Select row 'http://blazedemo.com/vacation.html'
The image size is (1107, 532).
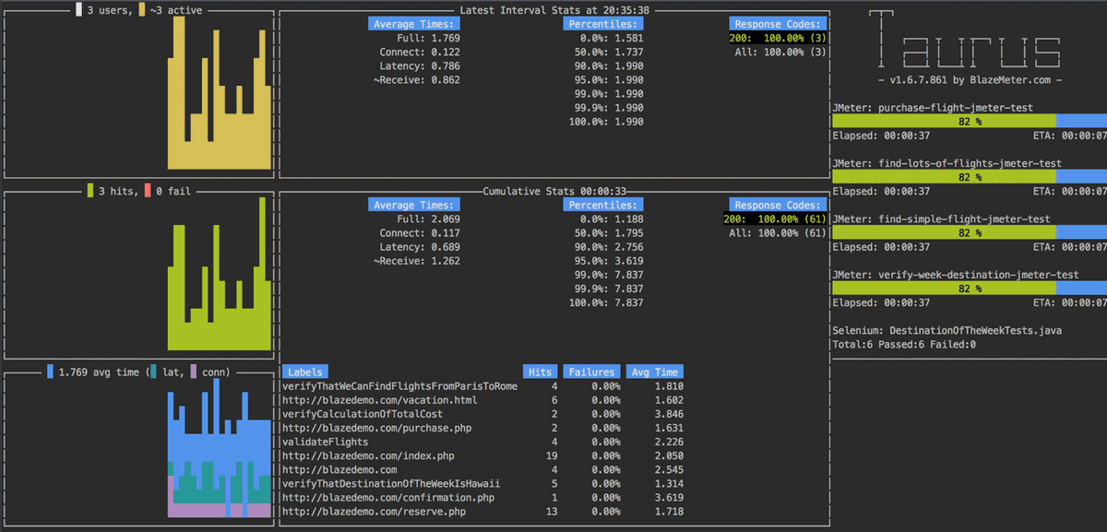[x=482, y=400]
